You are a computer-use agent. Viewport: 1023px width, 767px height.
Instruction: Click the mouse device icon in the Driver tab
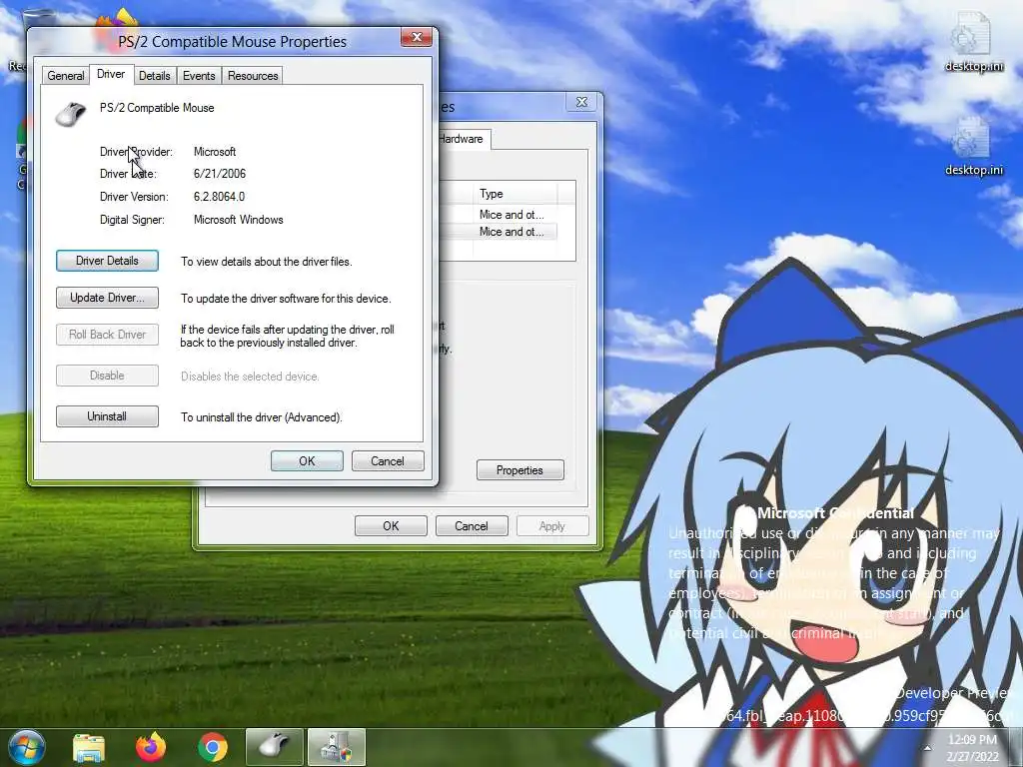pos(71,114)
